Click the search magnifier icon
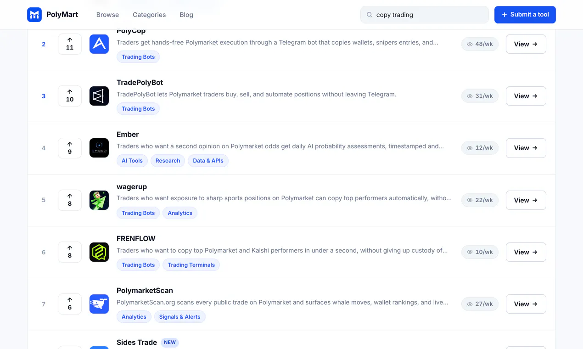The height and width of the screenshot is (349, 583). 369,15
